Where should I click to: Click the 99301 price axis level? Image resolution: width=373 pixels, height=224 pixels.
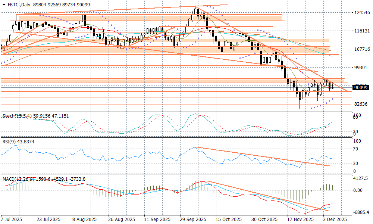[x=361, y=68]
